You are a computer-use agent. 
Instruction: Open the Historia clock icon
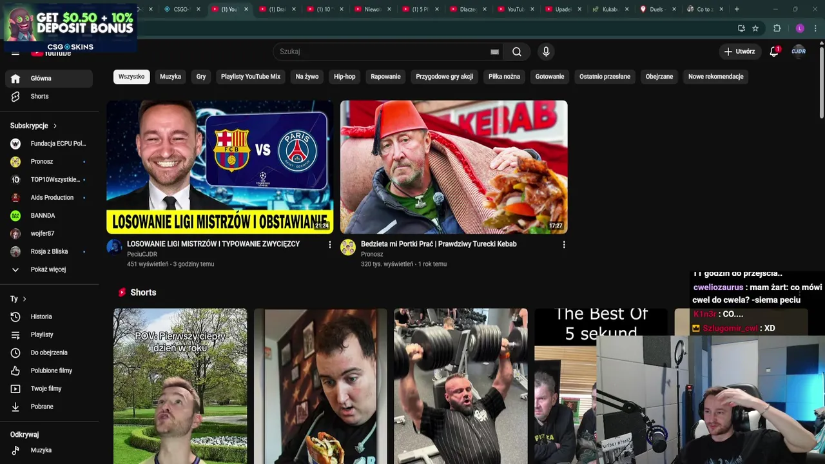15,316
